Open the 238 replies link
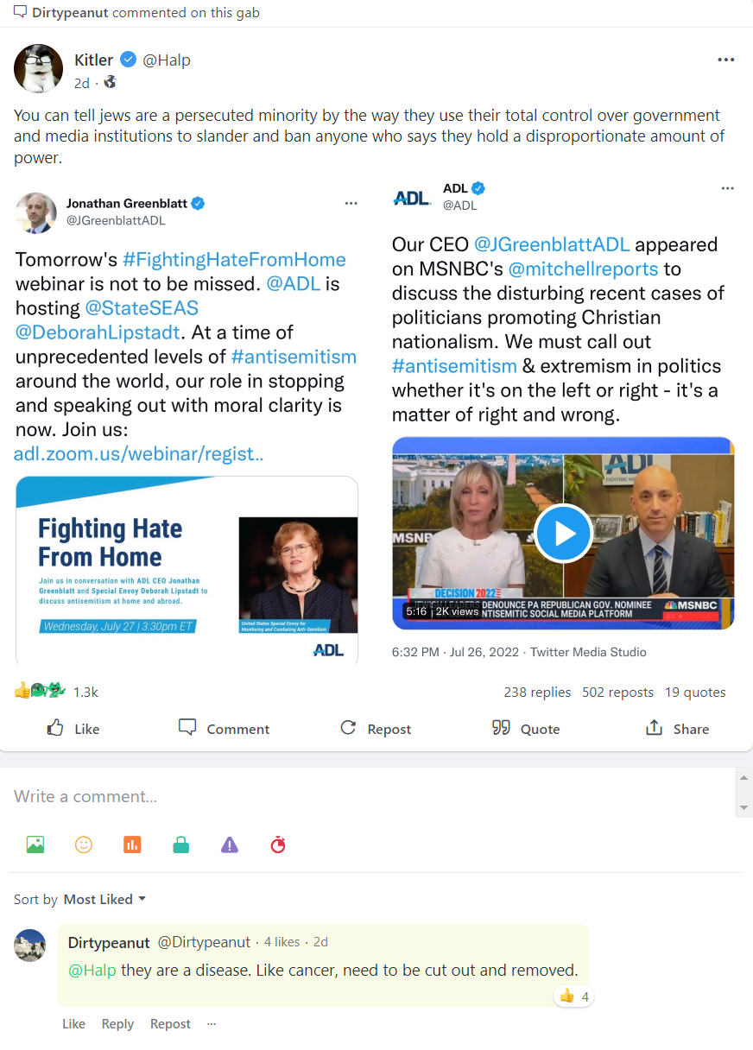The height and width of the screenshot is (1050, 753). tap(537, 692)
